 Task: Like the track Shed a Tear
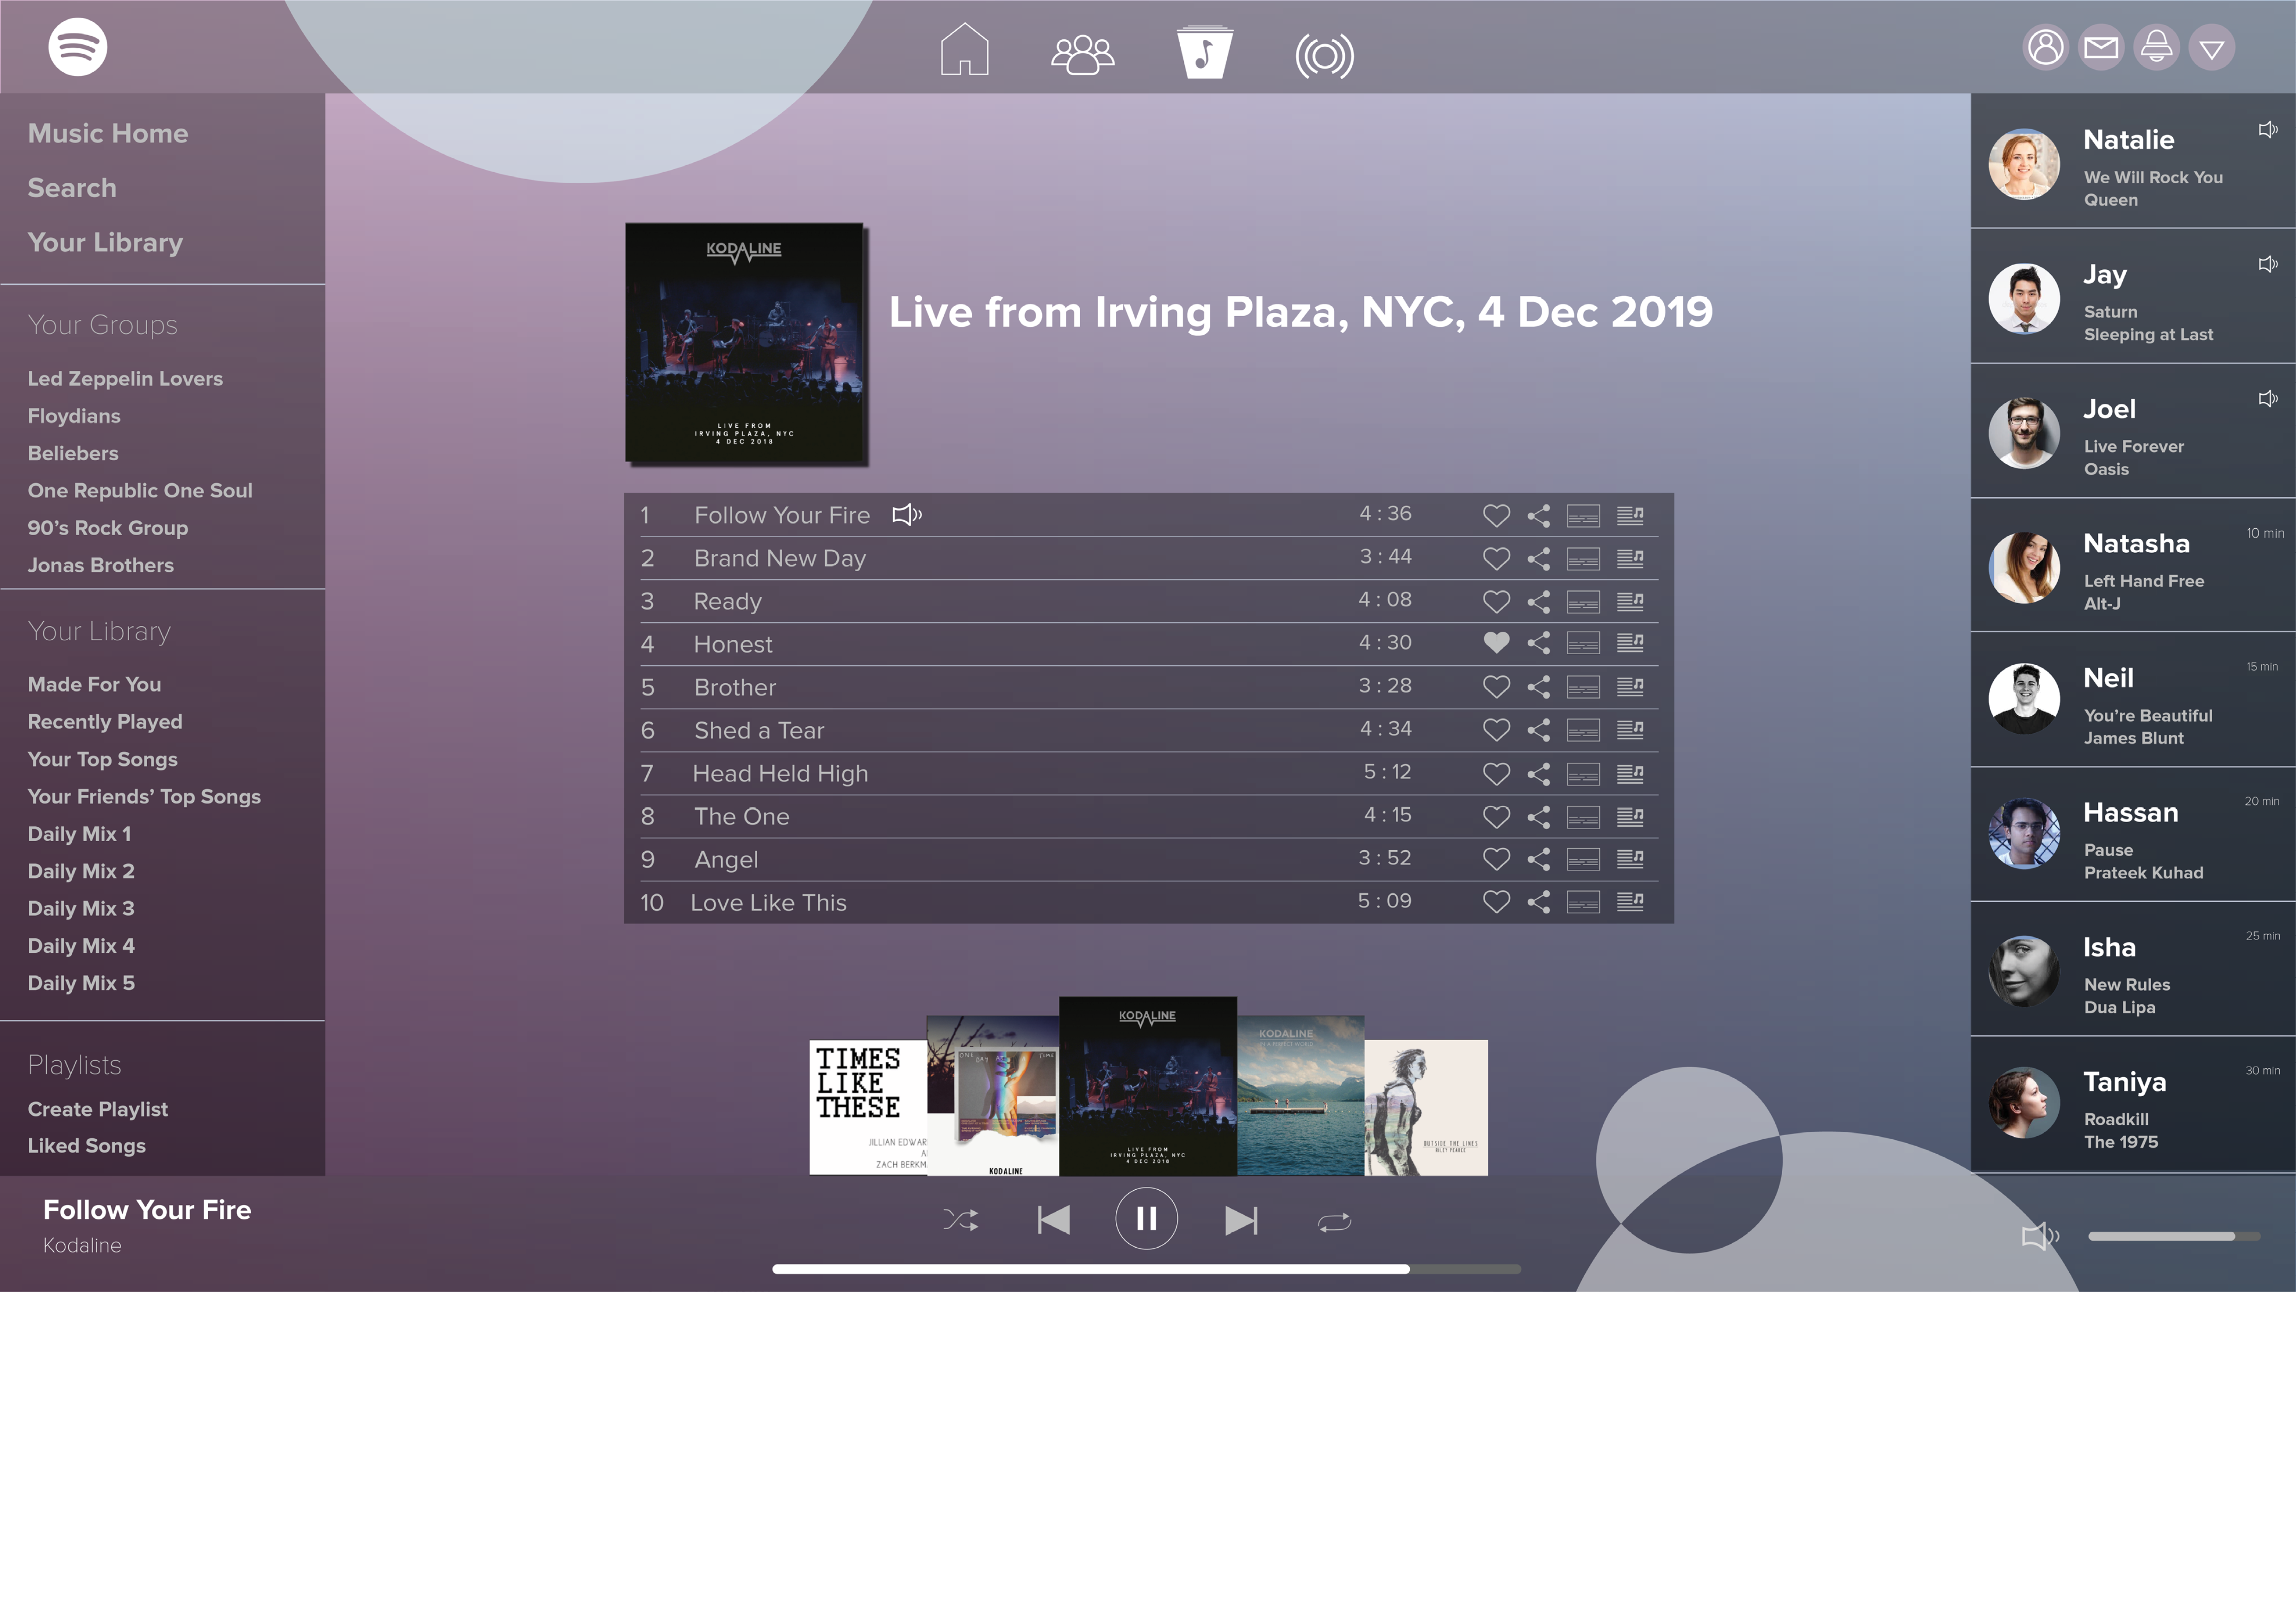1496,731
